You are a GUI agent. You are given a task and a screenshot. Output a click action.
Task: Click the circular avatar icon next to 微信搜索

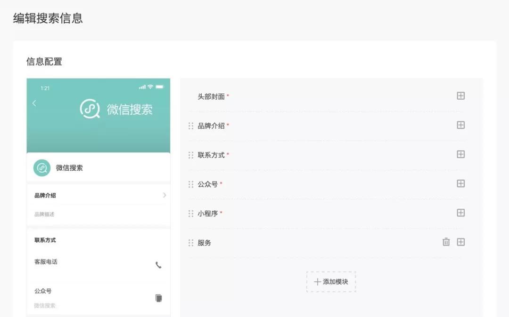tap(41, 168)
